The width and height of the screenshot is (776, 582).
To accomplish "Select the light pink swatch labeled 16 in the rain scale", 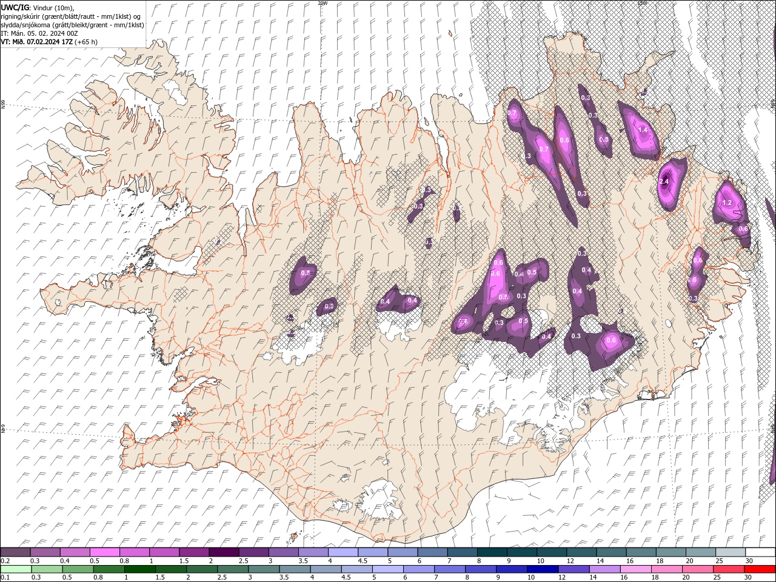I will [x=635, y=569].
